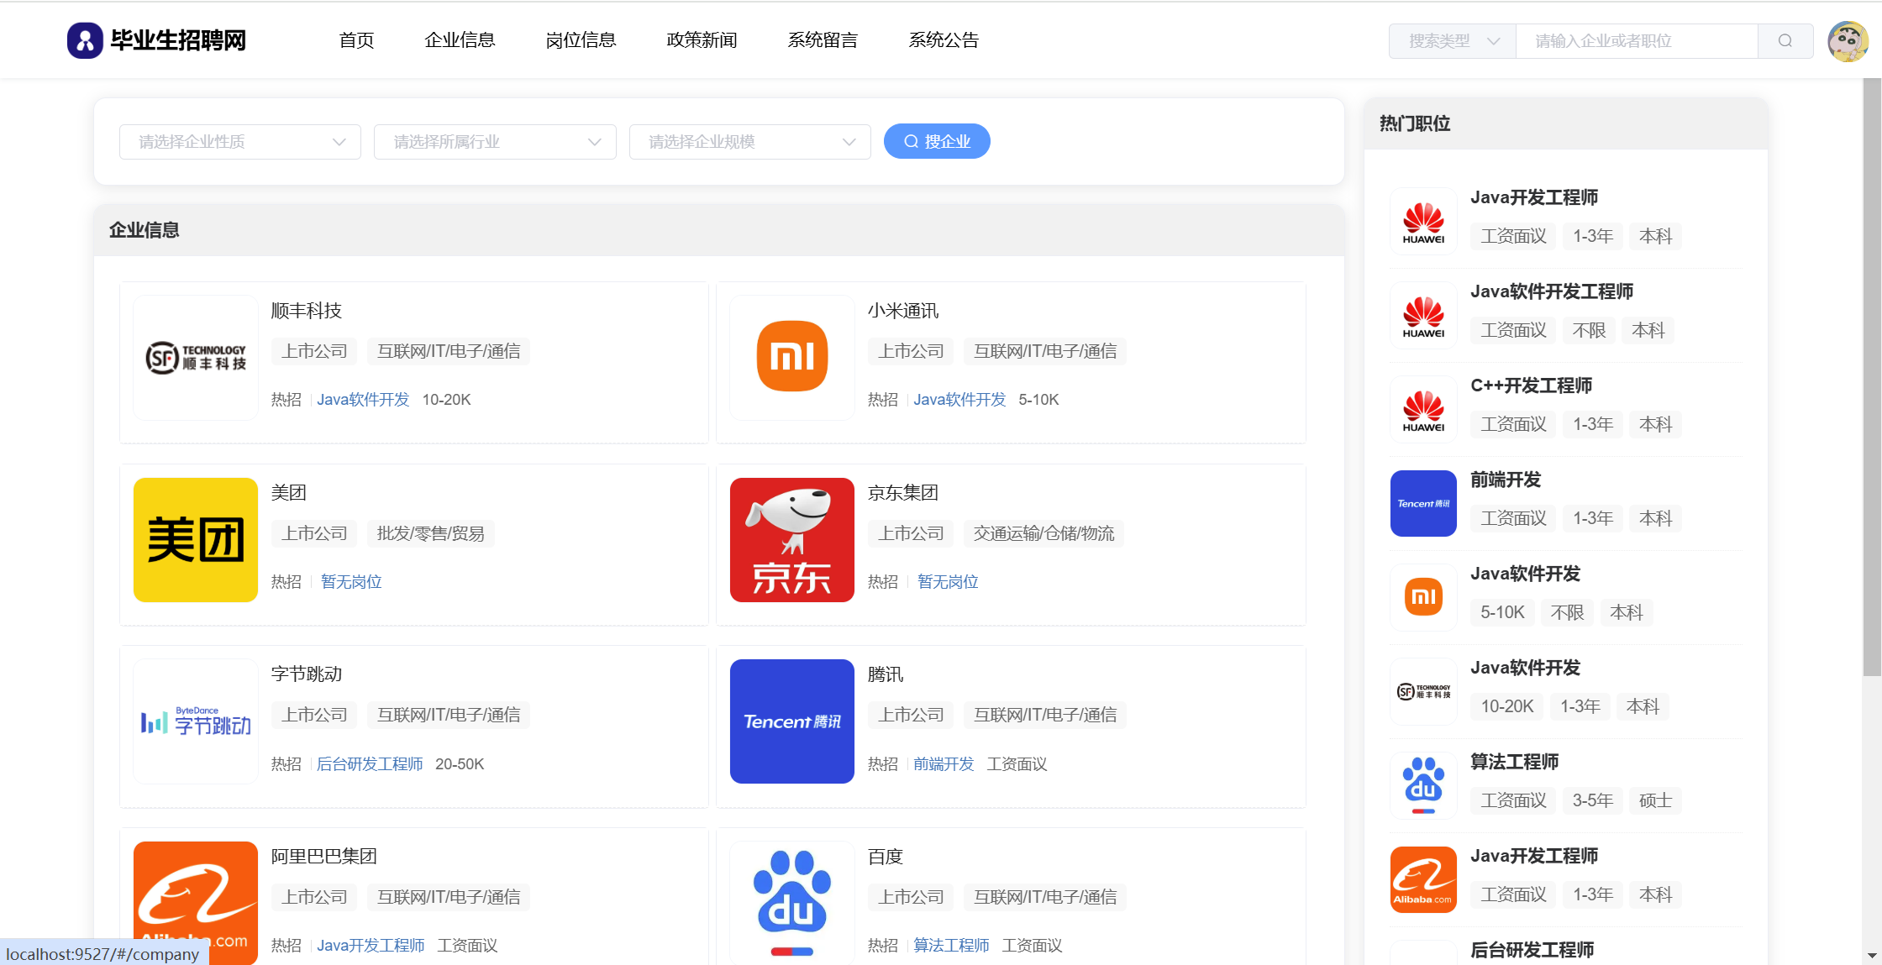Select the Meituan company logo

(195, 539)
